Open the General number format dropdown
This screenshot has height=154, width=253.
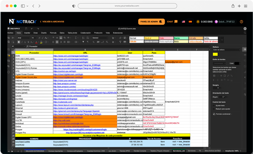point(100,38)
